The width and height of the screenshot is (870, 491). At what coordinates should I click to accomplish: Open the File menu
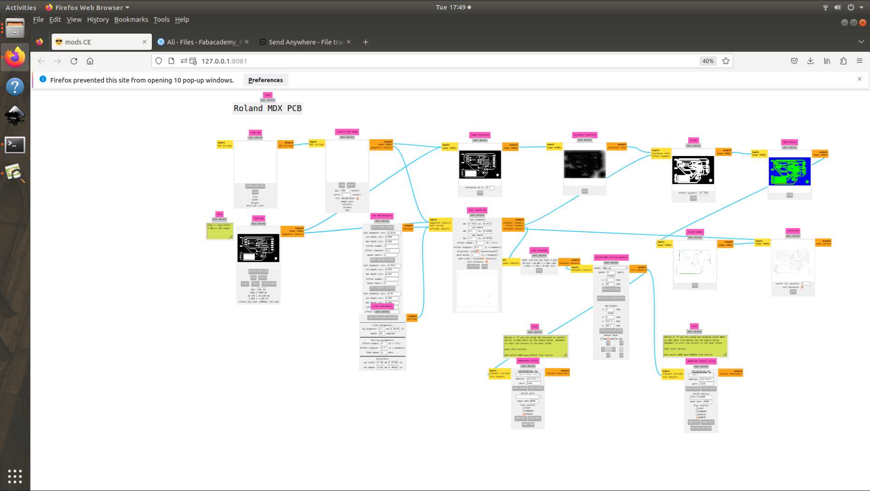[38, 20]
